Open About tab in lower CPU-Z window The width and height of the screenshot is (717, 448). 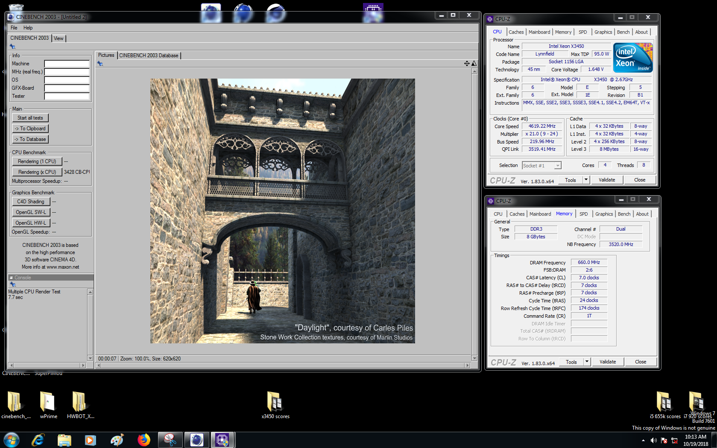tap(642, 214)
